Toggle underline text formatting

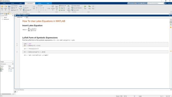coord(41,8)
